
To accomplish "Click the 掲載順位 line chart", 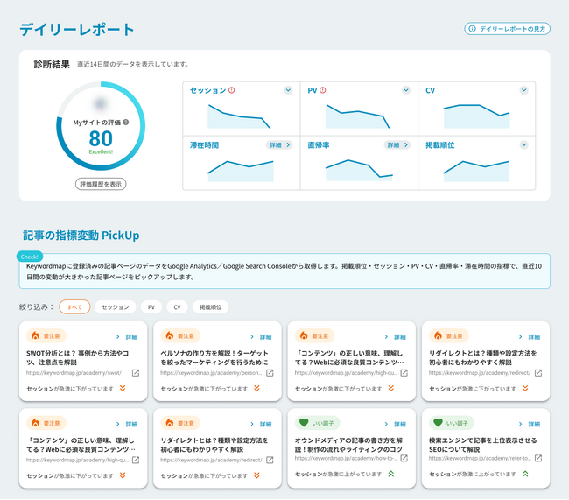I will 476,171.
